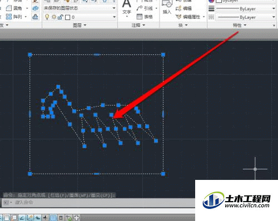Open the layer 0 list dropdown arrow

click(x=114, y=17)
